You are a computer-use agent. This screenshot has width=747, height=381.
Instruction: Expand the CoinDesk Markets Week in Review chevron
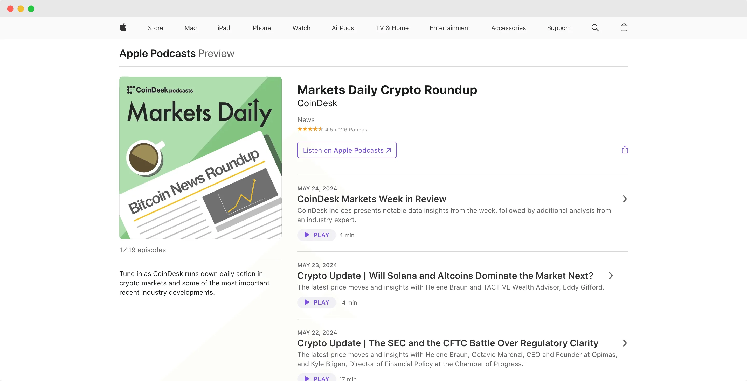pyautogui.click(x=625, y=199)
